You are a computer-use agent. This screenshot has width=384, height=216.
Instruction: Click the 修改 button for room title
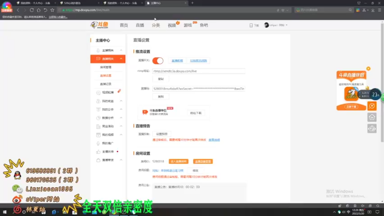(x=195, y=170)
